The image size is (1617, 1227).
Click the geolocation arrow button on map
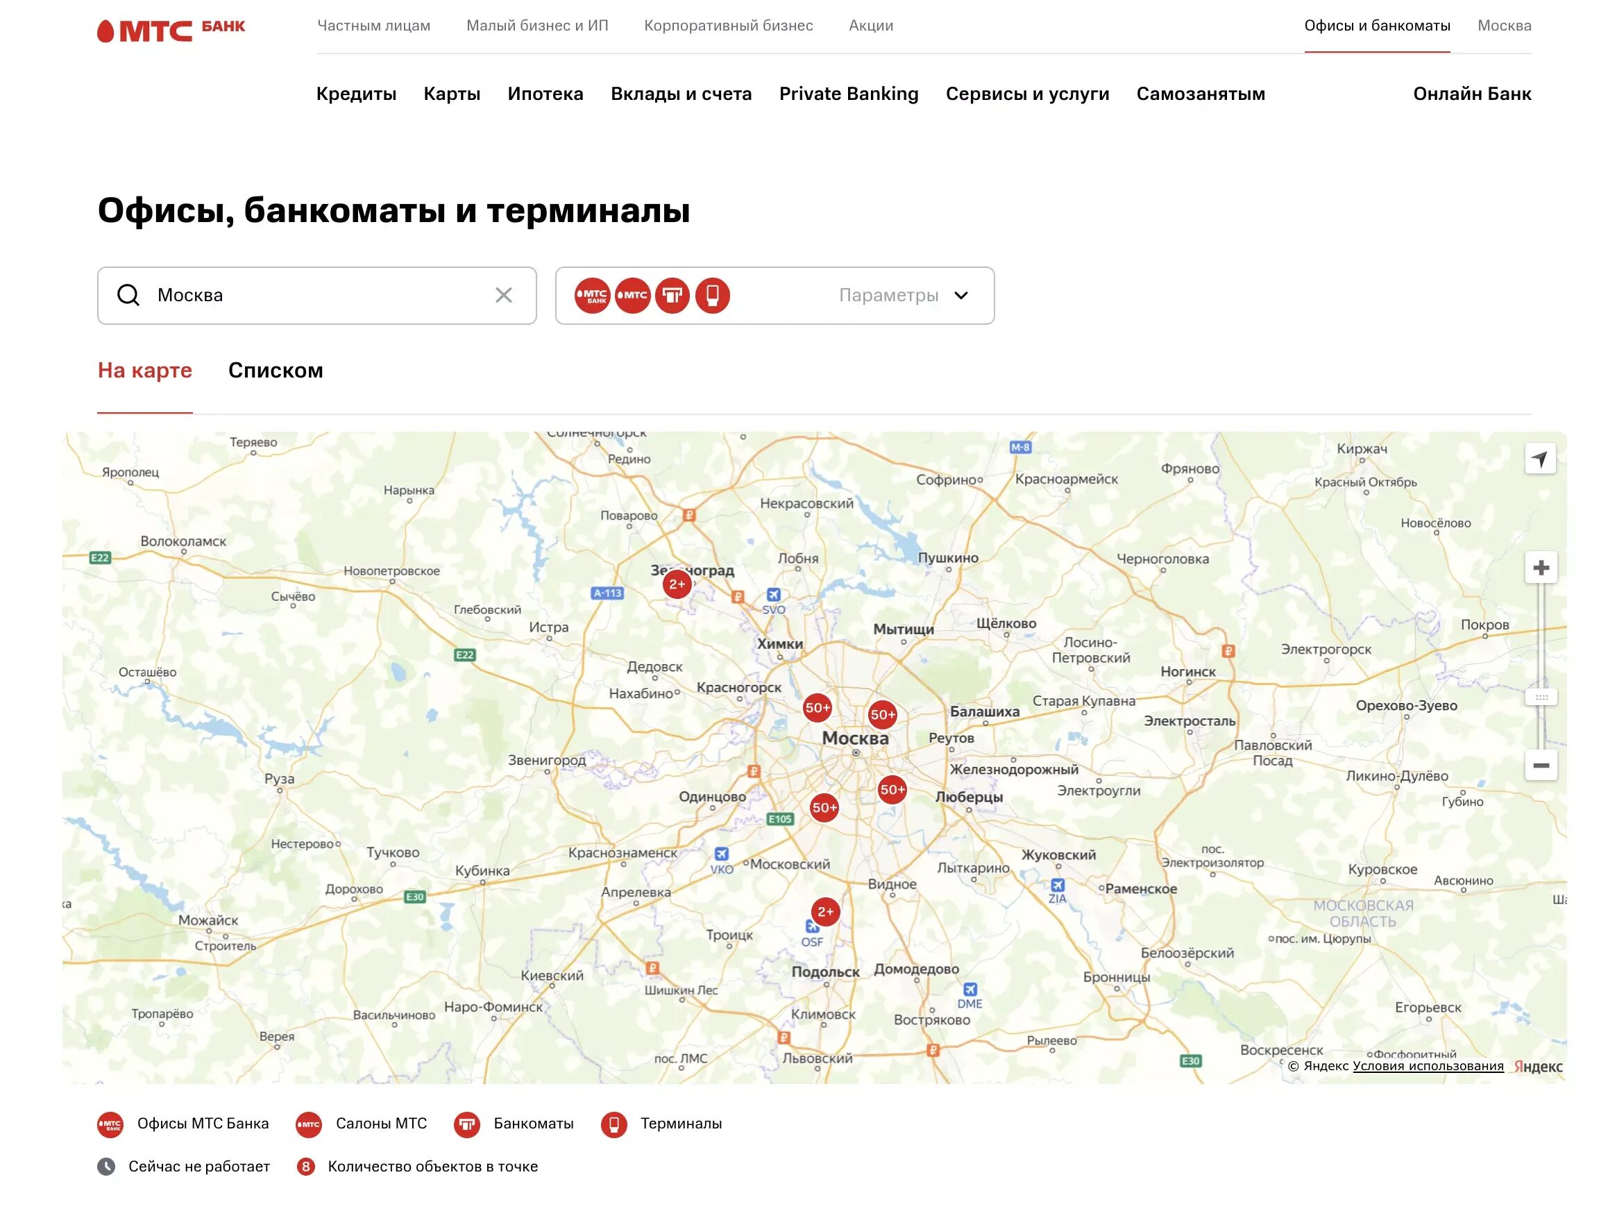pyautogui.click(x=1540, y=459)
